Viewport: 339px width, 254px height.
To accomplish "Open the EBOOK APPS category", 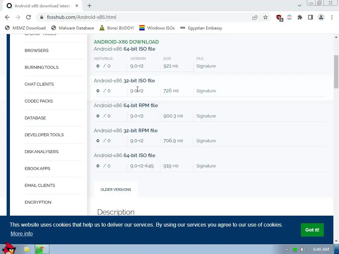I will coord(37,168).
